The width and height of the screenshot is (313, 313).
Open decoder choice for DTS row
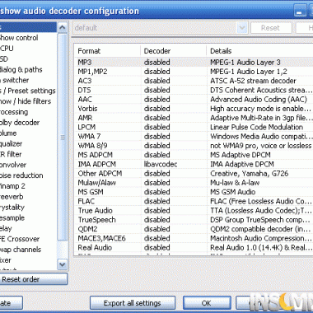click(x=157, y=90)
